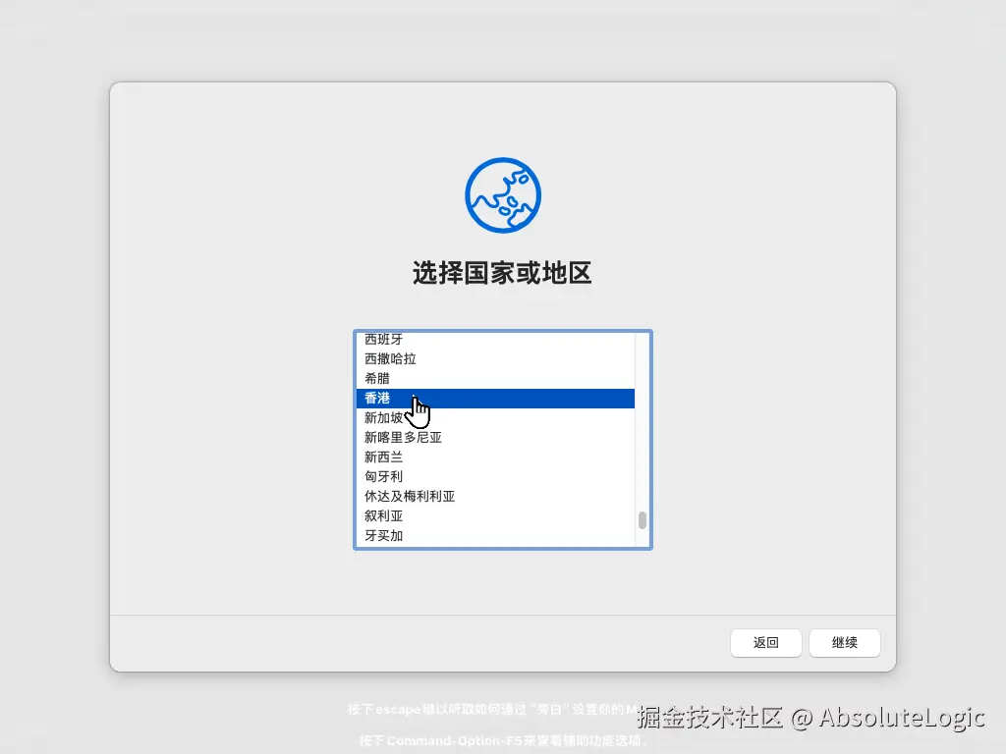Screen dimensions: 1006x754
Task: Select 叙利亚 in the country list
Action: [495, 516]
